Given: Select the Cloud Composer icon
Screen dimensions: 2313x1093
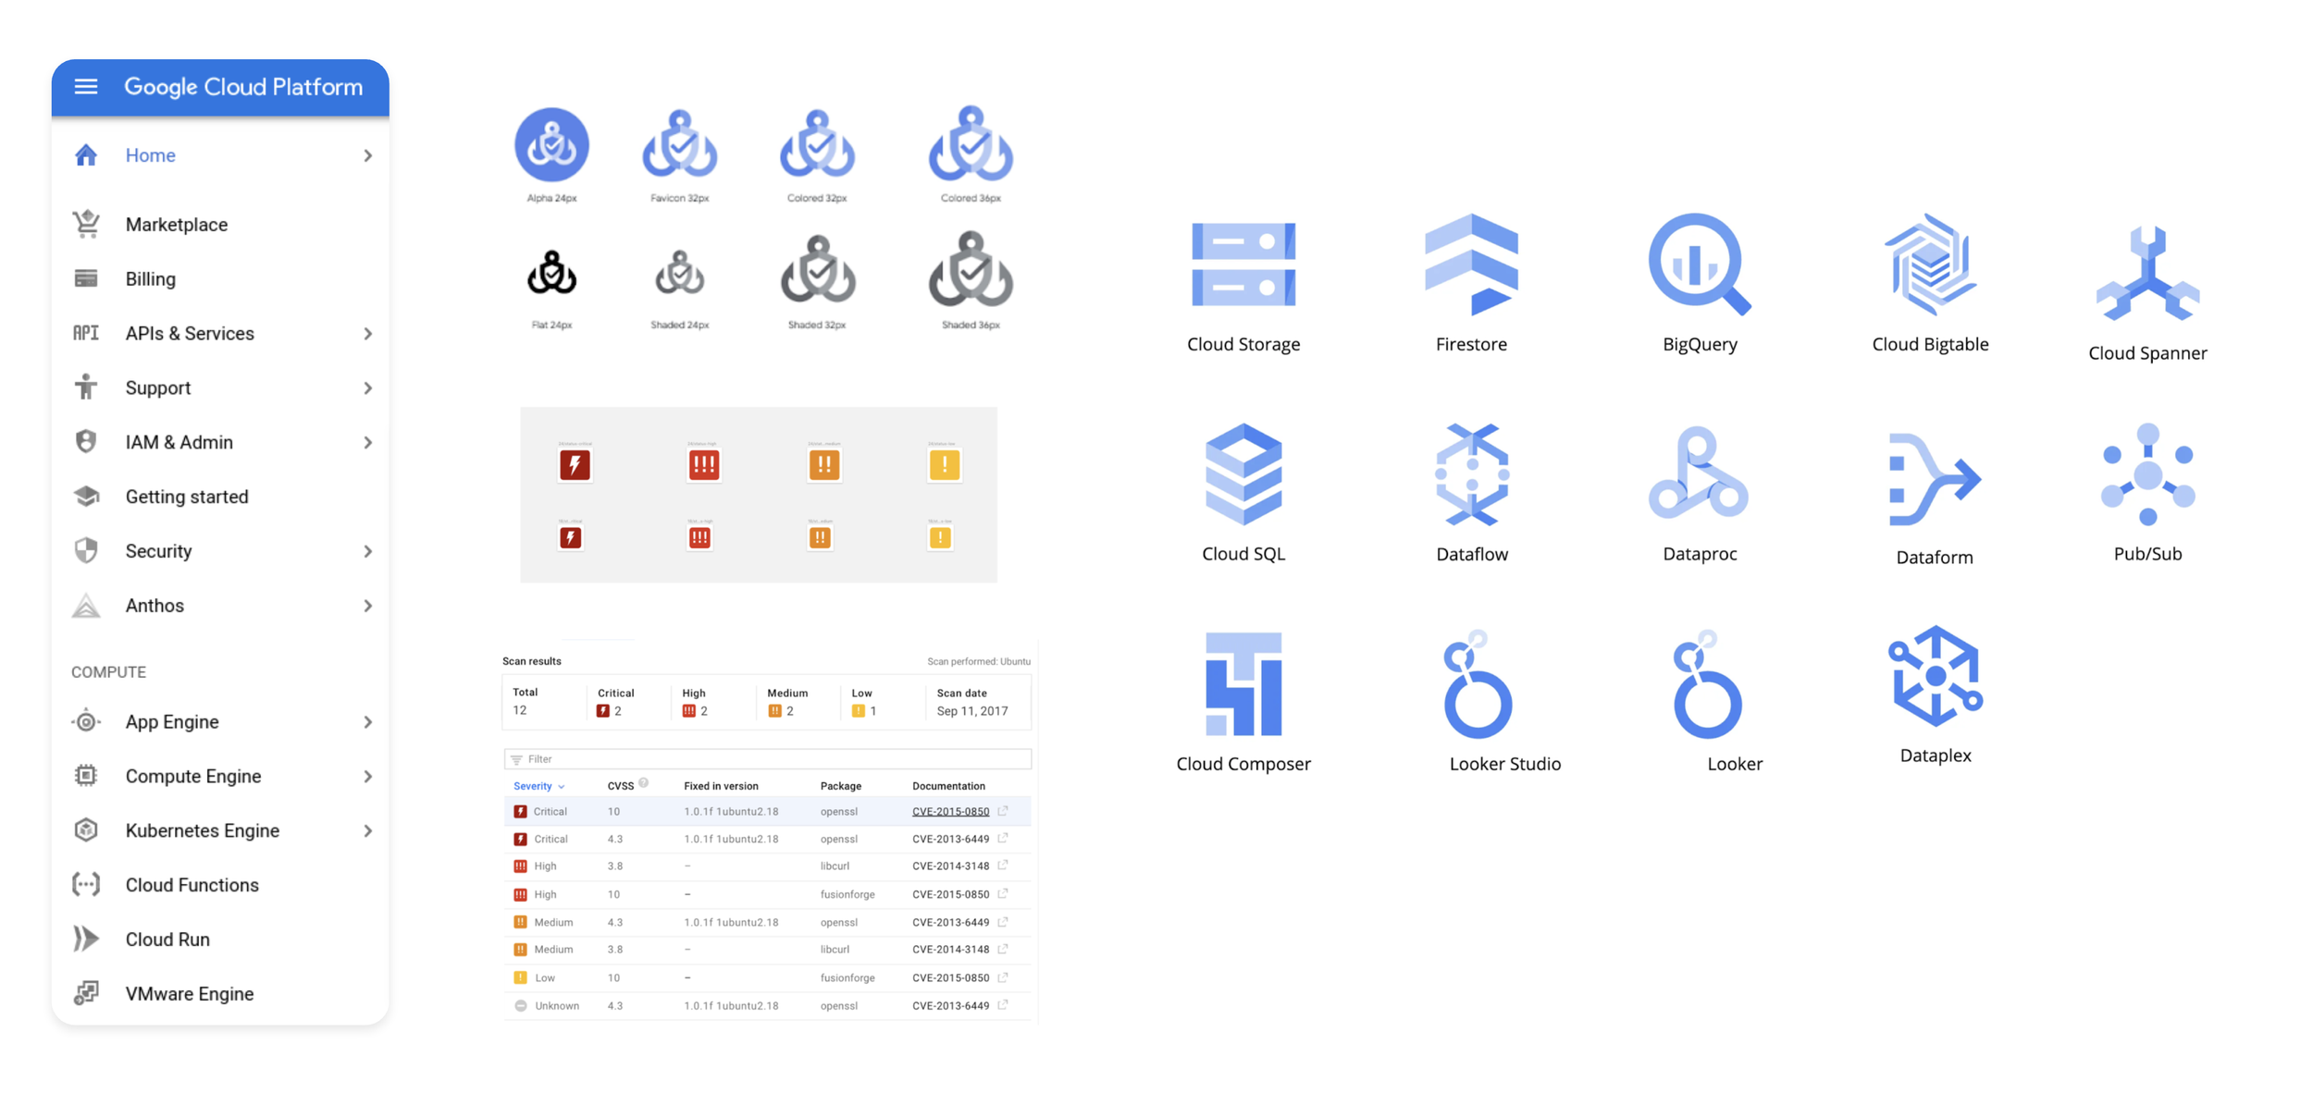Looking at the screenshot, I should (1243, 684).
